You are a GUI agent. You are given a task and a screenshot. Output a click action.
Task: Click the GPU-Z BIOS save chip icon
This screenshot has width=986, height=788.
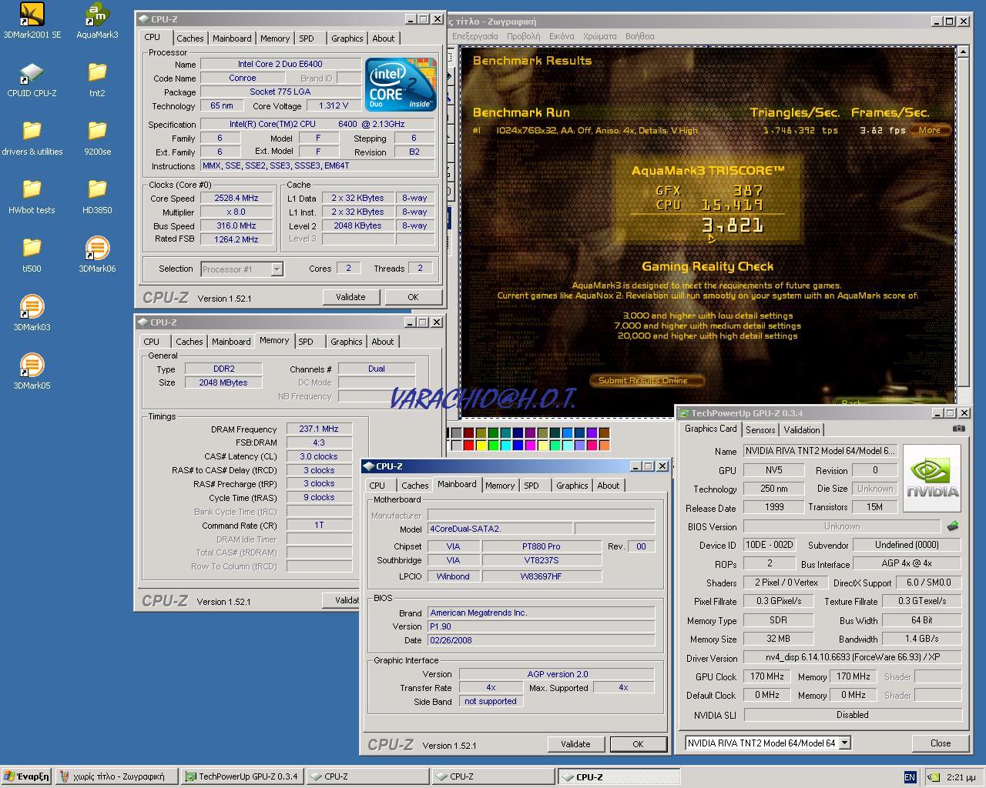click(953, 526)
